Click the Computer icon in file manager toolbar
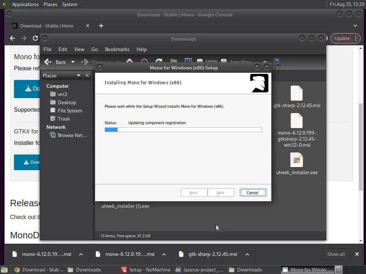The image size is (366, 274). coord(188,61)
